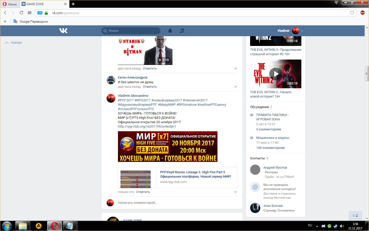Screen dimensions: 369x231
Task: Switch the RU input language indicator
Action: (310, 225)
